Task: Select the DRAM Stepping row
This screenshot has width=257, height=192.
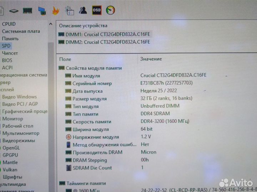Action: (107, 160)
